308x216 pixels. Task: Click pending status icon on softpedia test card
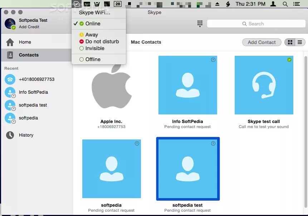[213, 143]
